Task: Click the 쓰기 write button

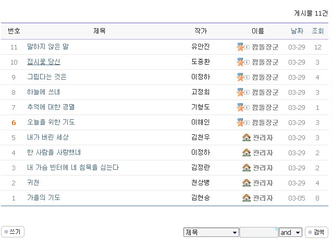Action: [x=13, y=232]
